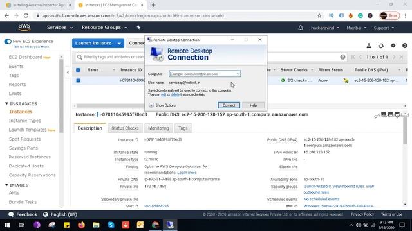Click the EC2 experiments flask icon
The height and width of the screenshot is (231, 412).
tap(369, 46)
